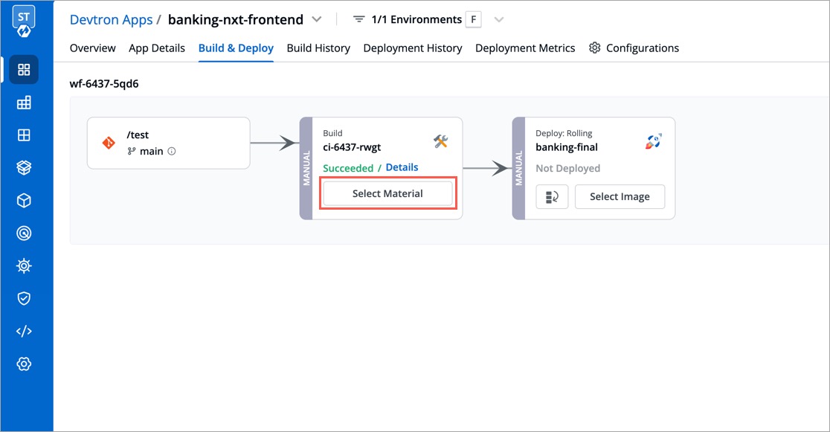The width and height of the screenshot is (830, 432).
Task: Click the Devtron ST logo icon
Action: [24, 22]
